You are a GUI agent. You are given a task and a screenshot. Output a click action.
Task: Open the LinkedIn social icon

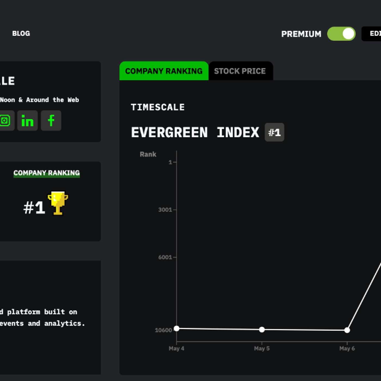[x=27, y=121]
